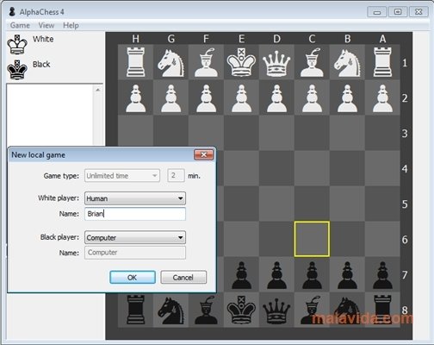Select the white knight on B1

pos(347,63)
